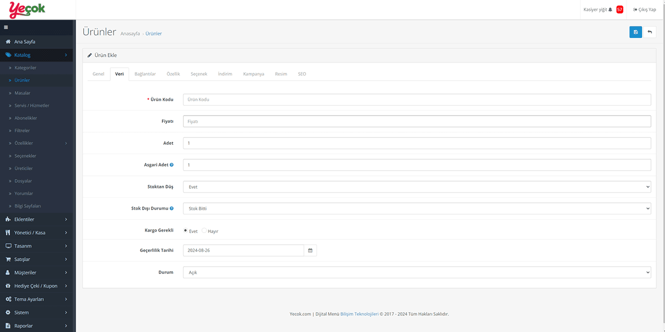Viewport: 665px width, 332px height.
Task: Select Evet for Kargo Gerekli
Action: pos(186,231)
